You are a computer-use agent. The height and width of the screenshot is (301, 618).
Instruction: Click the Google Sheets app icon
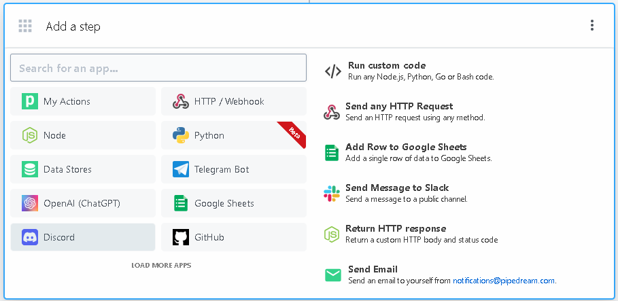coord(181,203)
